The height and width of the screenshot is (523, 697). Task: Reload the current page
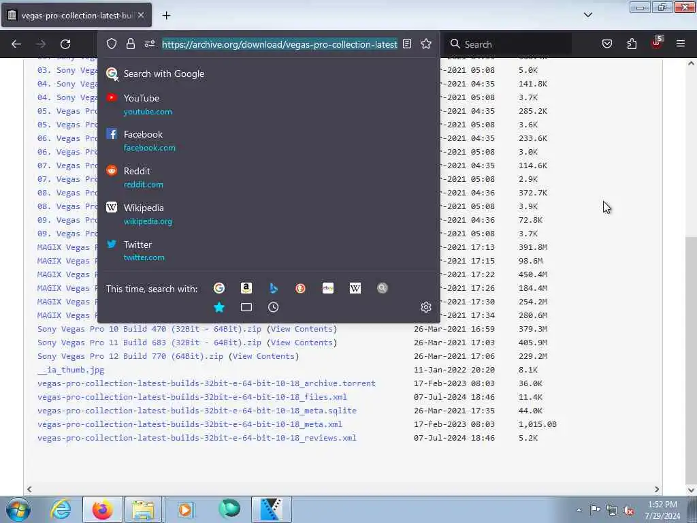pos(65,44)
